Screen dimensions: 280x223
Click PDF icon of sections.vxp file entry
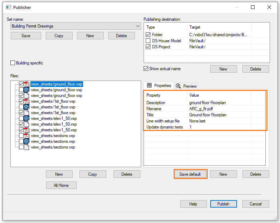coord(26,136)
